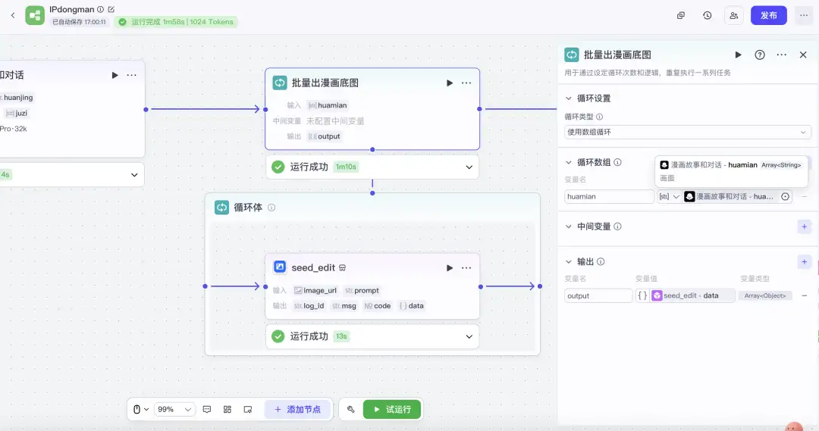819x431 pixels.
Task: Expand 运行成功 1m10s result panel
Action: coord(469,167)
